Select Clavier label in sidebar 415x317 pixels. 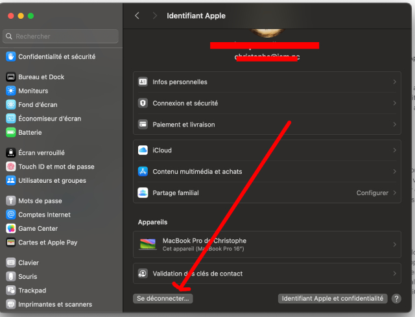click(29, 263)
